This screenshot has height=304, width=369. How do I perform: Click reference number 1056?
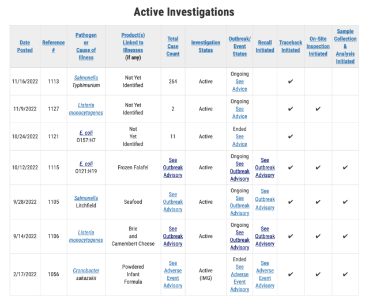point(54,274)
